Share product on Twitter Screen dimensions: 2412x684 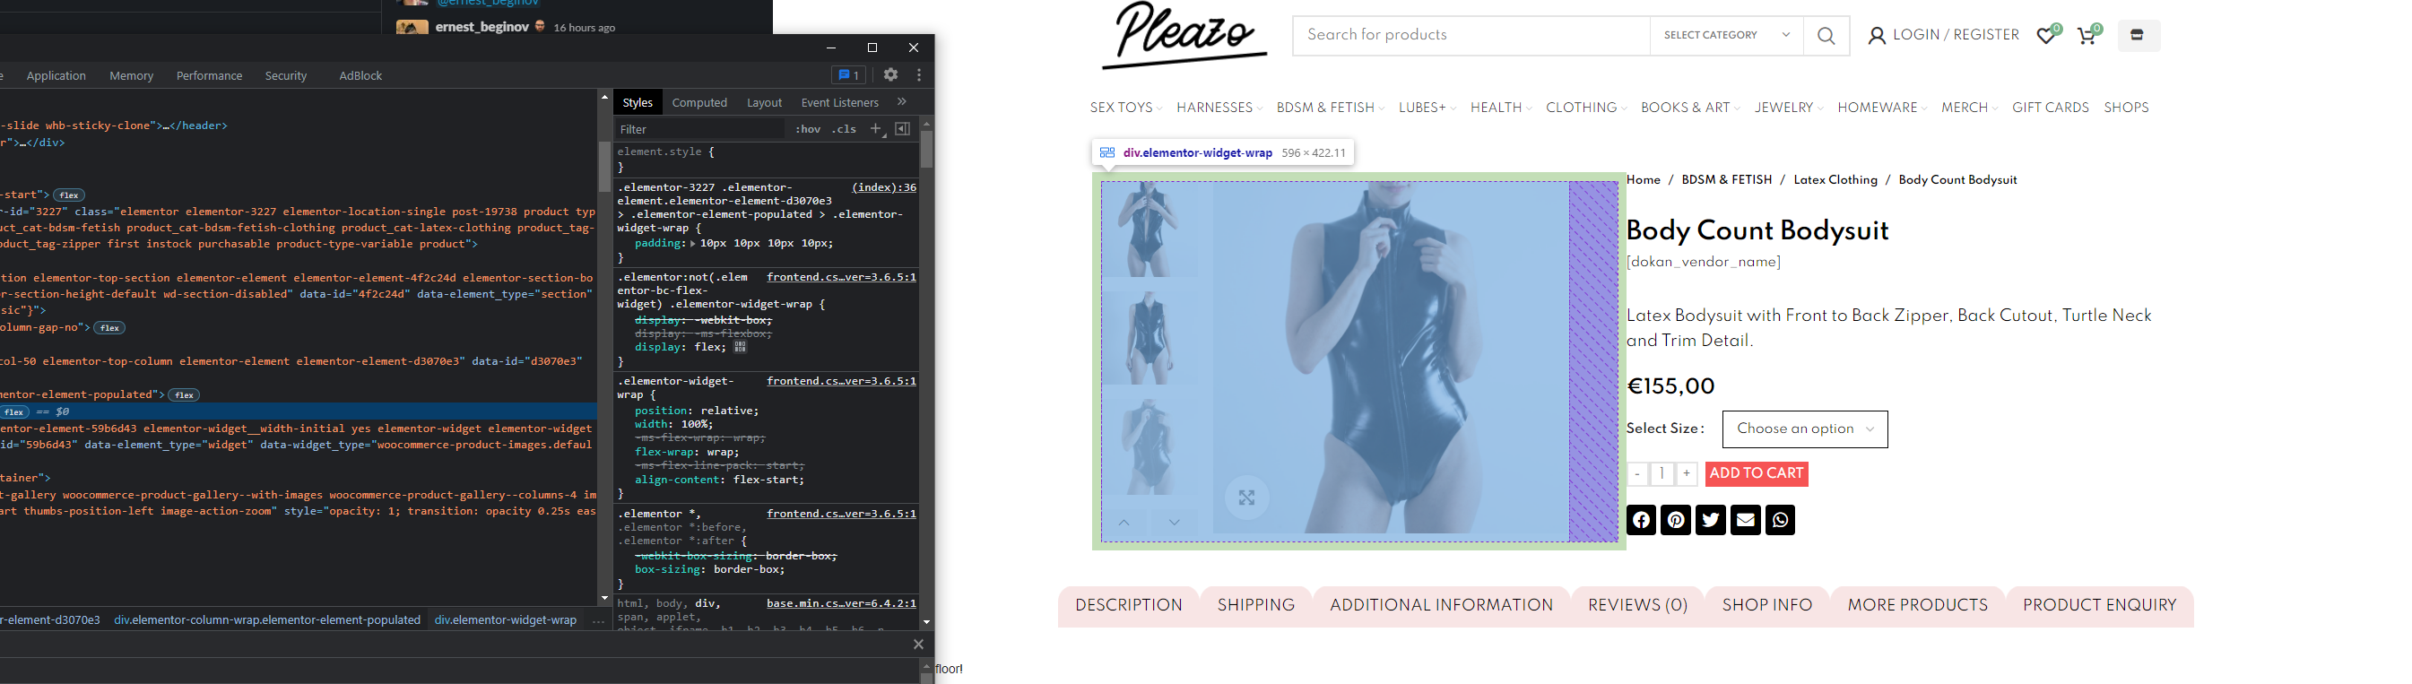tap(1711, 520)
